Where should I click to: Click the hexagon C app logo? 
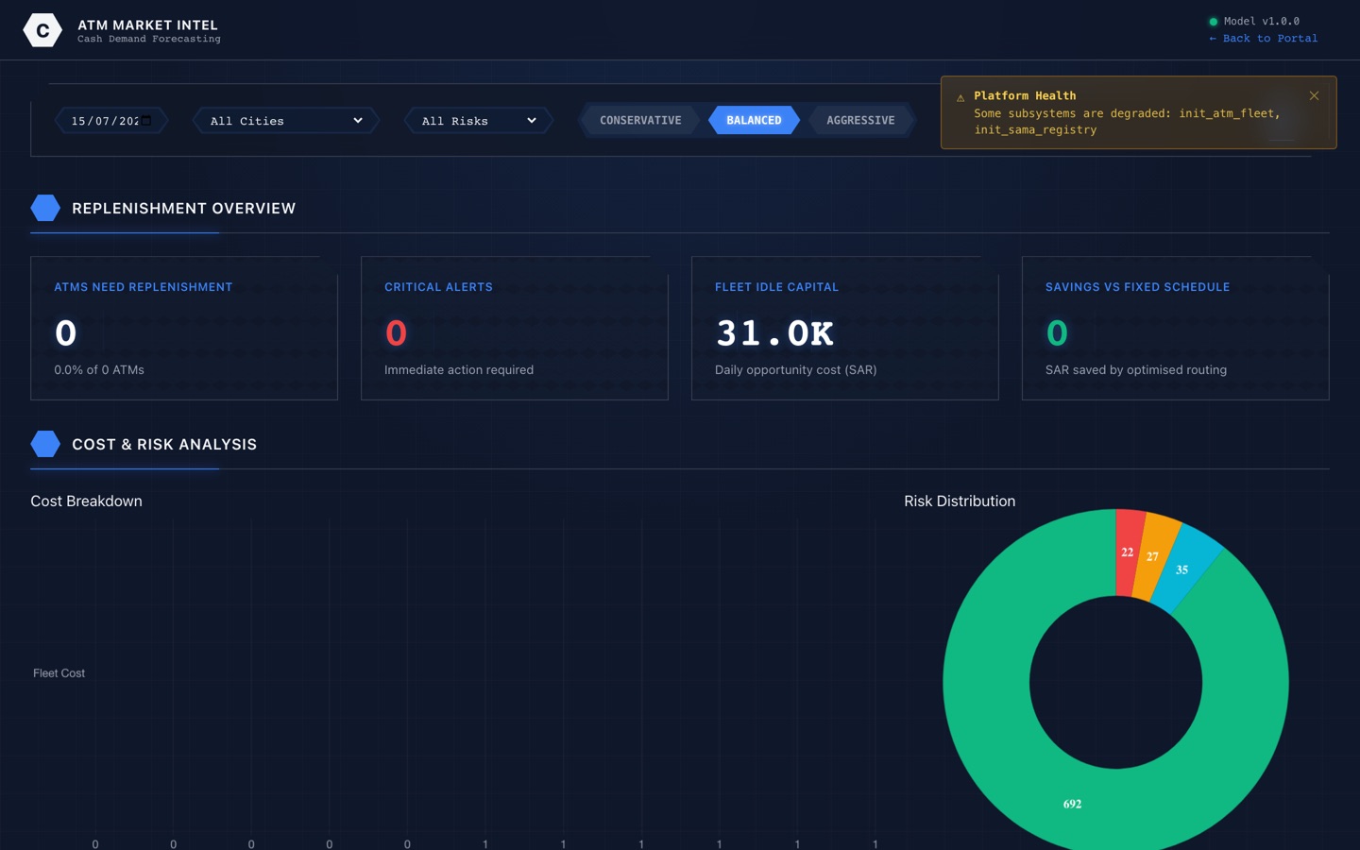(42, 30)
